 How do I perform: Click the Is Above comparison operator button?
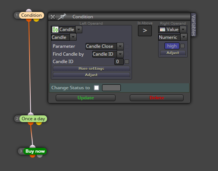point(145,31)
